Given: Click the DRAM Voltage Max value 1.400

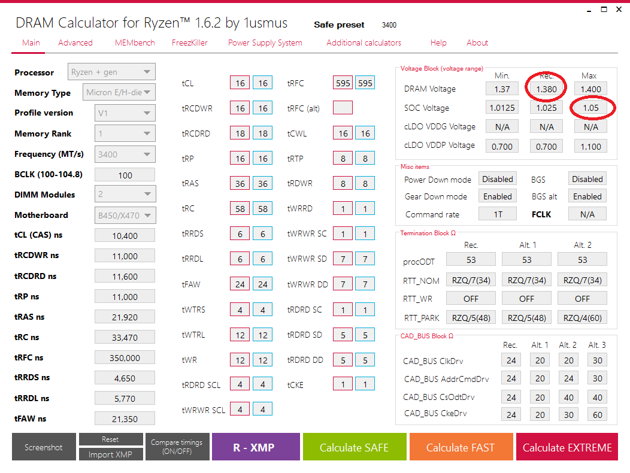Looking at the screenshot, I should (x=590, y=89).
